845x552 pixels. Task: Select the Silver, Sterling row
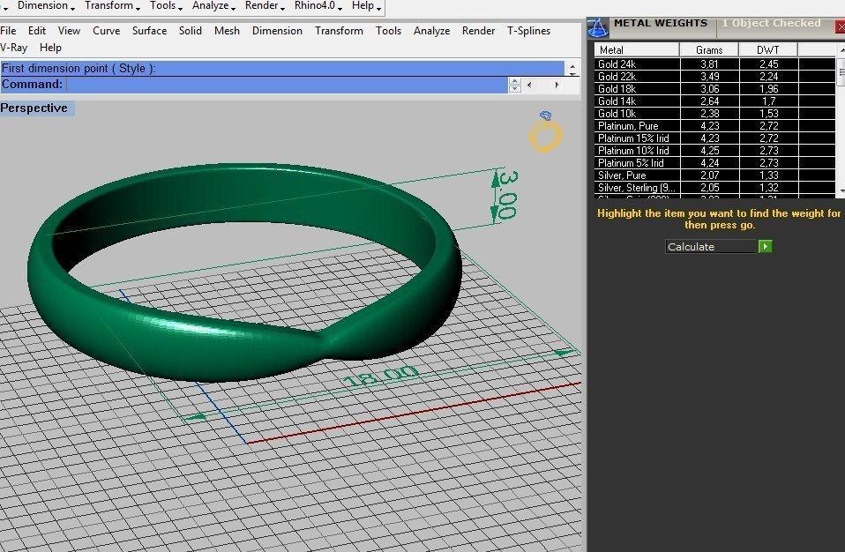[x=715, y=188]
